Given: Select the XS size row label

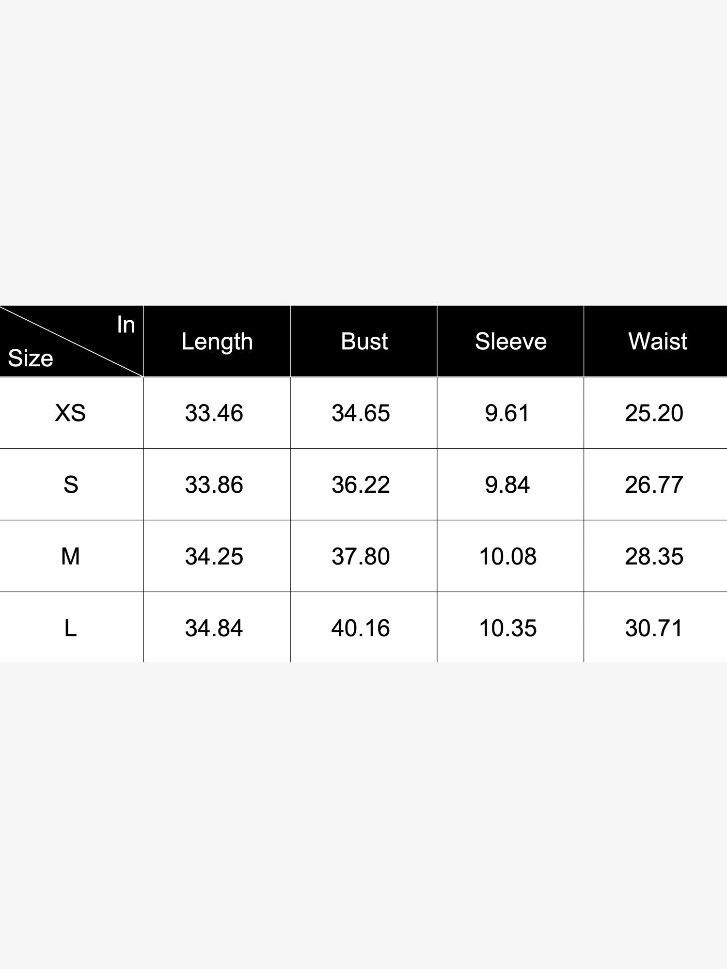Looking at the screenshot, I should pyautogui.click(x=70, y=413).
